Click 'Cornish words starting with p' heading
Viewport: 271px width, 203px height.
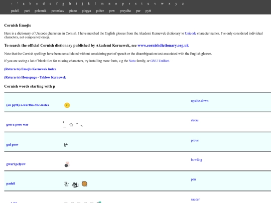point(30,86)
